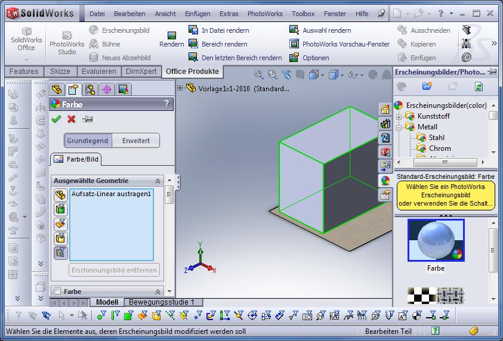Collapse the Ausgewählte Geometrie section
This screenshot has height=341, width=503.
coord(158,181)
